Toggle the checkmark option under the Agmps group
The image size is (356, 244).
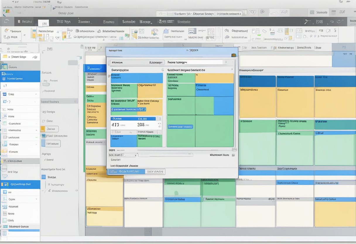click(46, 160)
